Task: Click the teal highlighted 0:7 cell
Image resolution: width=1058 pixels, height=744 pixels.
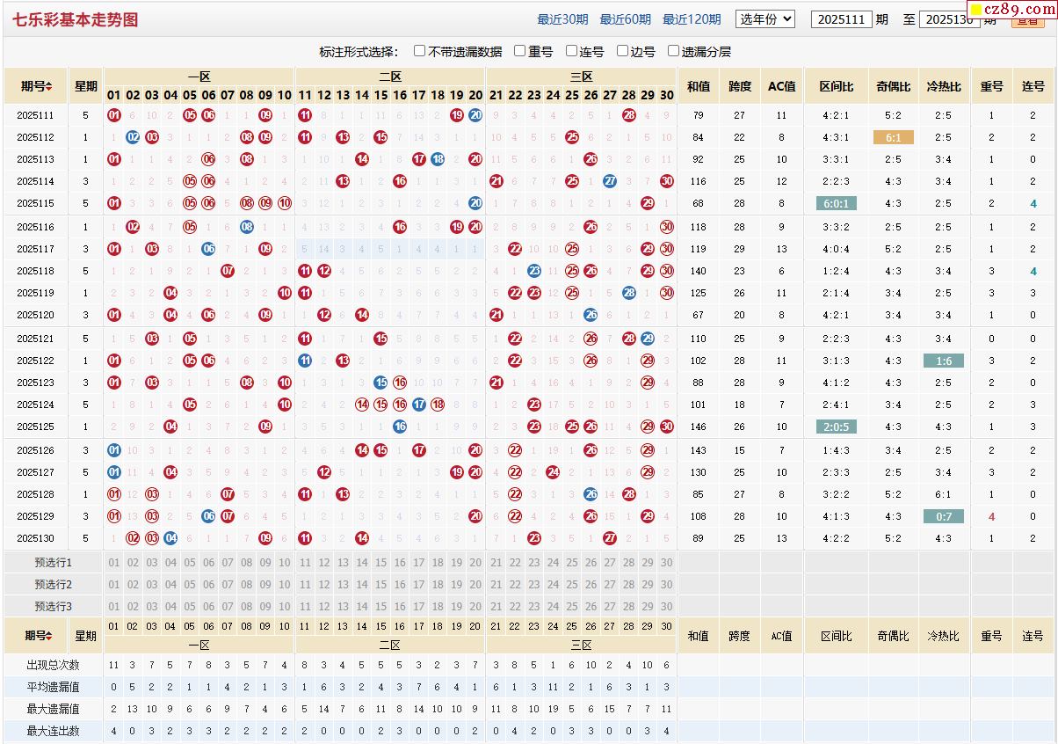Action: click(944, 516)
